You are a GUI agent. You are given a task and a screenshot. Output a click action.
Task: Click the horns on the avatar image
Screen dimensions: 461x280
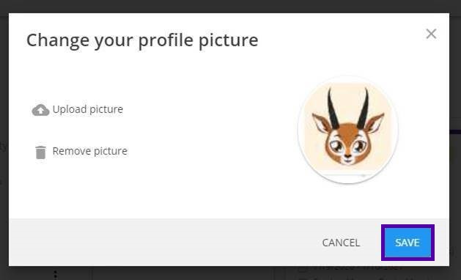348,108
